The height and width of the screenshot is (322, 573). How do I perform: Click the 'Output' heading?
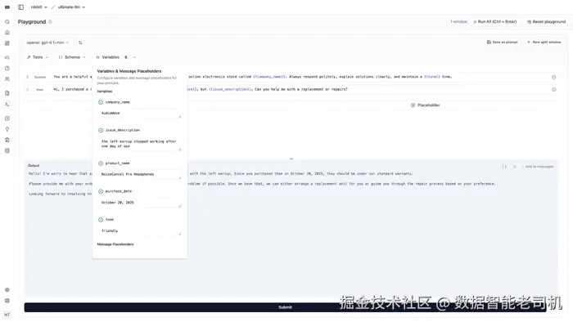coord(34,166)
